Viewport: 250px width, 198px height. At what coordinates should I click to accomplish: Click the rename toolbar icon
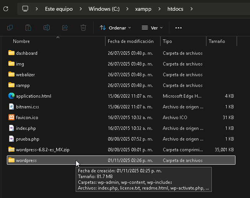(x=47, y=28)
